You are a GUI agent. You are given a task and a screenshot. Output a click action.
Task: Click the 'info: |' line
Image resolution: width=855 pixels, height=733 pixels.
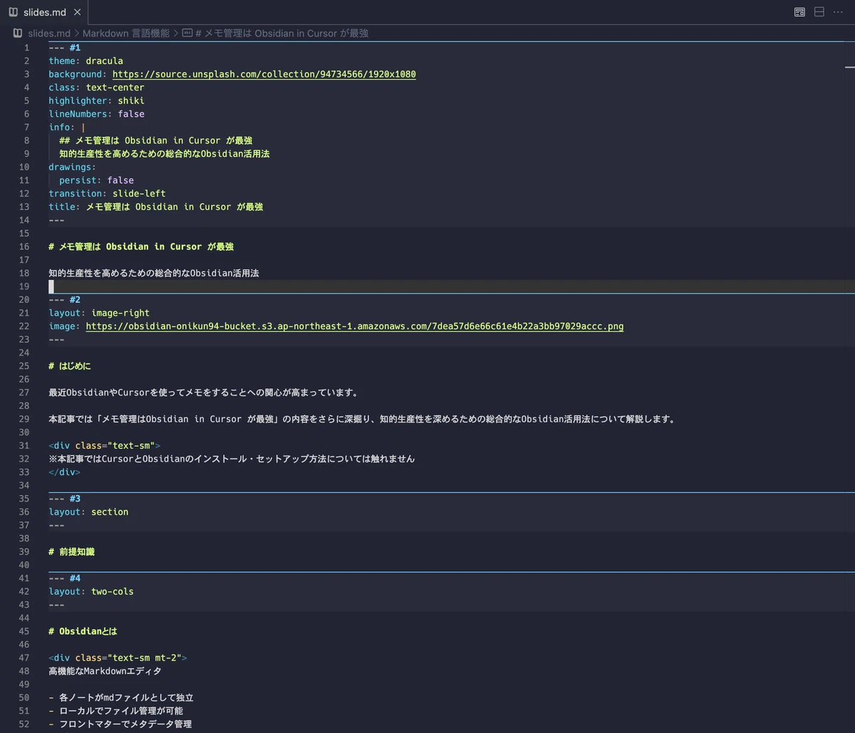tap(67, 127)
